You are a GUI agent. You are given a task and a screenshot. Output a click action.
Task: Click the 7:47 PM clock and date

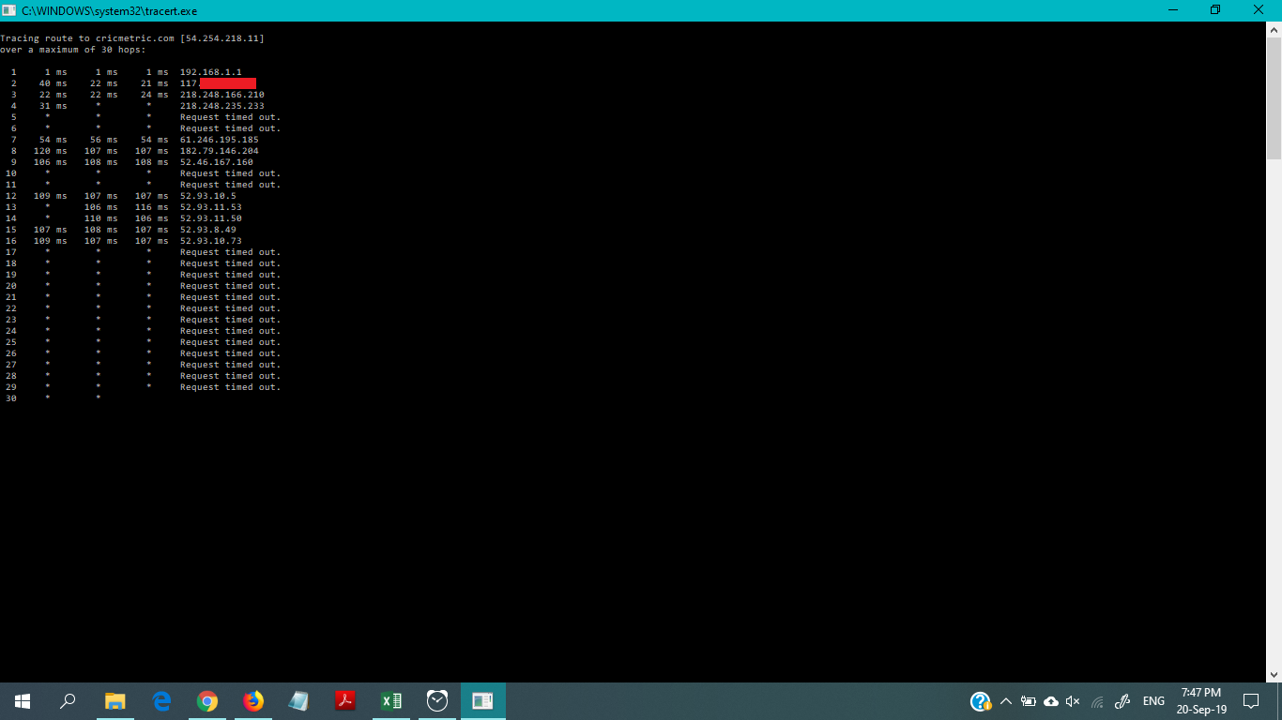(x=1201, y=701)
